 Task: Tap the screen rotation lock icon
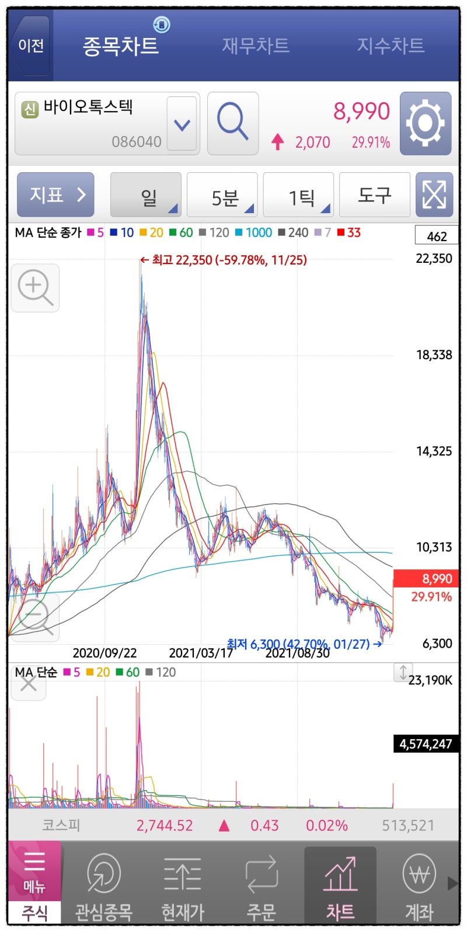pos(162,25)
